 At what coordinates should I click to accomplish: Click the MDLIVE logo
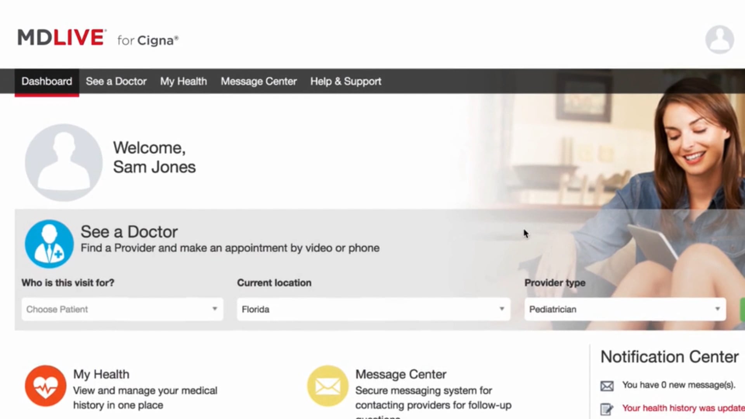[x=60, y=37]
